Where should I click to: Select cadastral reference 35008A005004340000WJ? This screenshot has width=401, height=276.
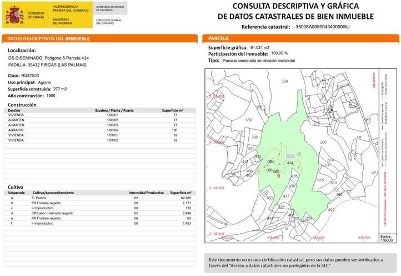click(x=322, y=27)
